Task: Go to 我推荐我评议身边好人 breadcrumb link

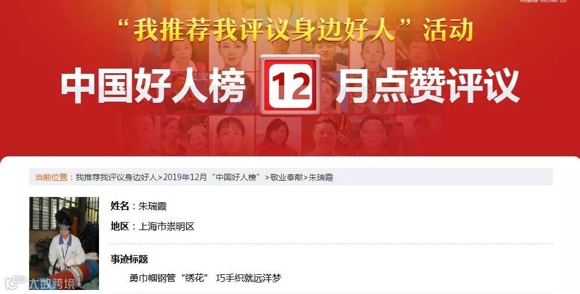Action: coord(116,177)
